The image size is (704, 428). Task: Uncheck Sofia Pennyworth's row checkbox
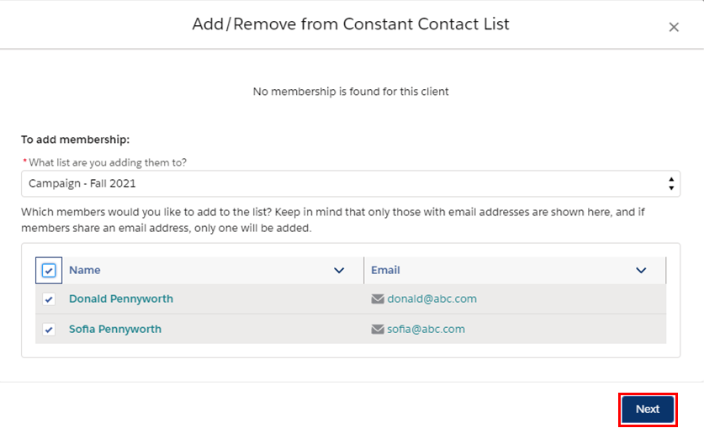click(x=49, y=330)
